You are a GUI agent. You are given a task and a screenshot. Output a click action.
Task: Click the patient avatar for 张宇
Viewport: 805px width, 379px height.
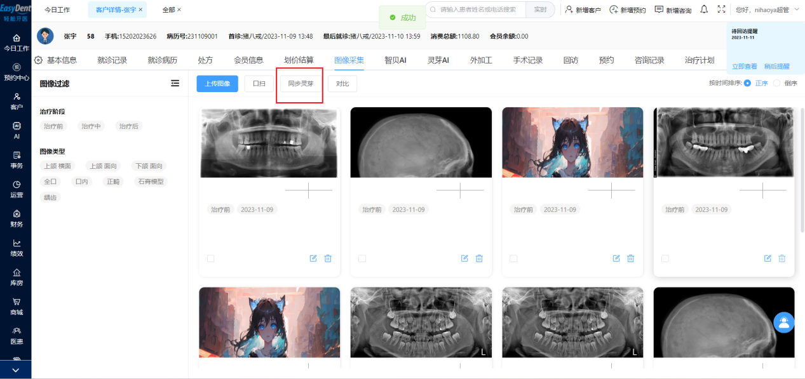pyautogui.click(x=45, y=36)
